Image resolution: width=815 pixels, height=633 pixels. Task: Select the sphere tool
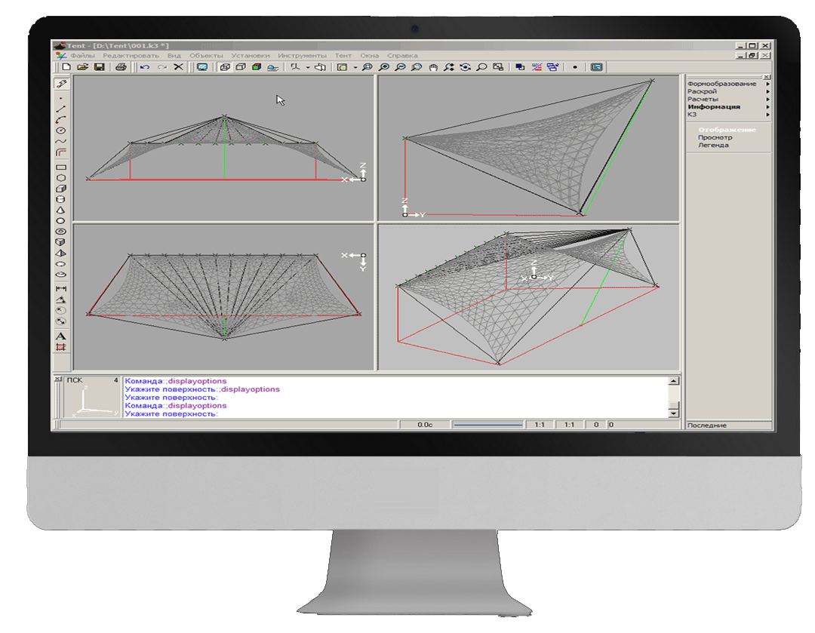(x=61, y=221)
